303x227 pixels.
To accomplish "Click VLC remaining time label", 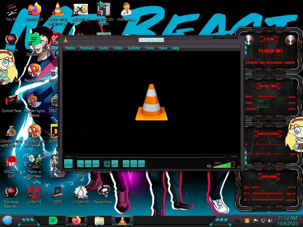I will (234, 156).
